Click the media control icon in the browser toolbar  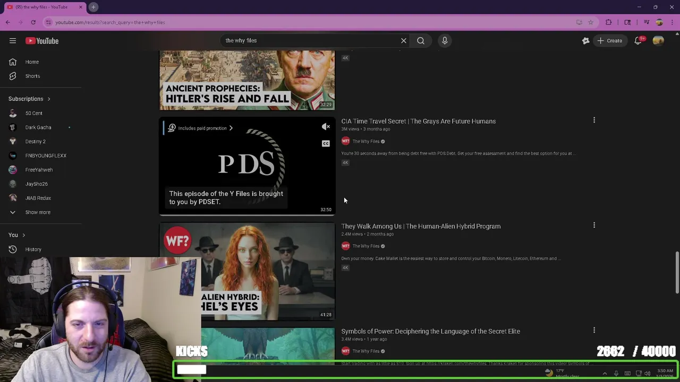[647, 22]
